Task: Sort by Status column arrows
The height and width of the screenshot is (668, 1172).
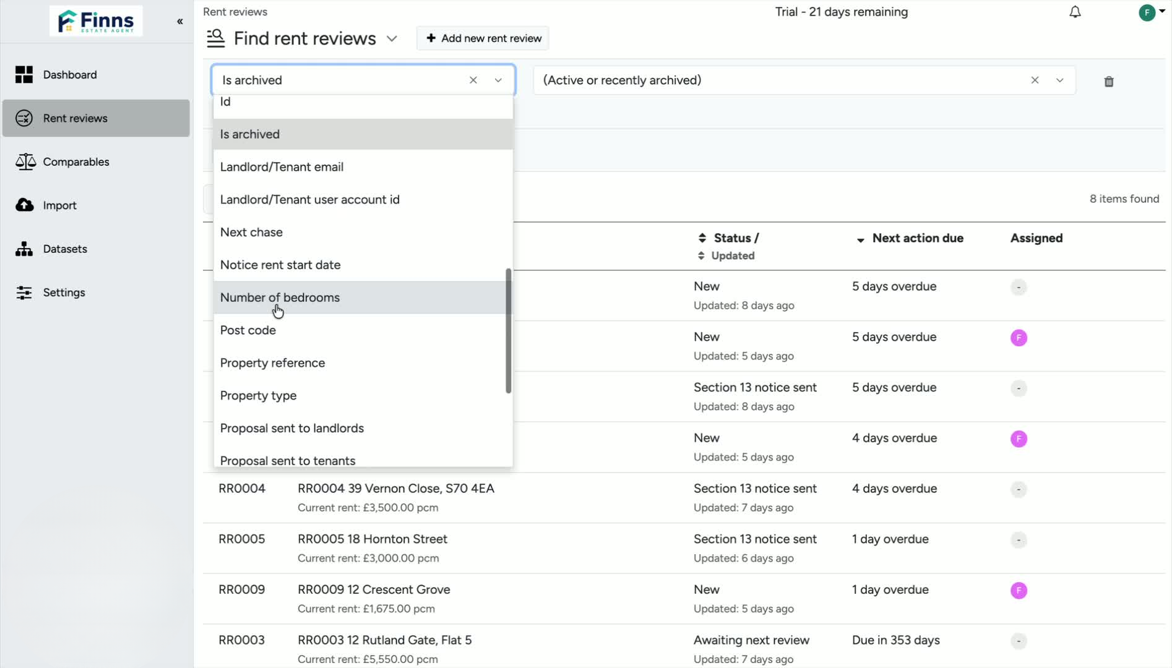Action: tap(702, 238)
